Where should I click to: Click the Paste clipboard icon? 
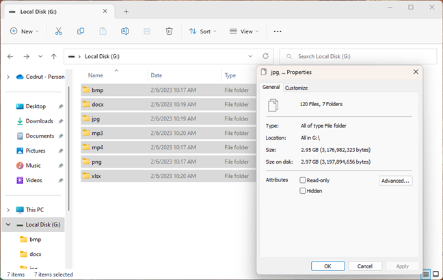[x=103, y=31]
